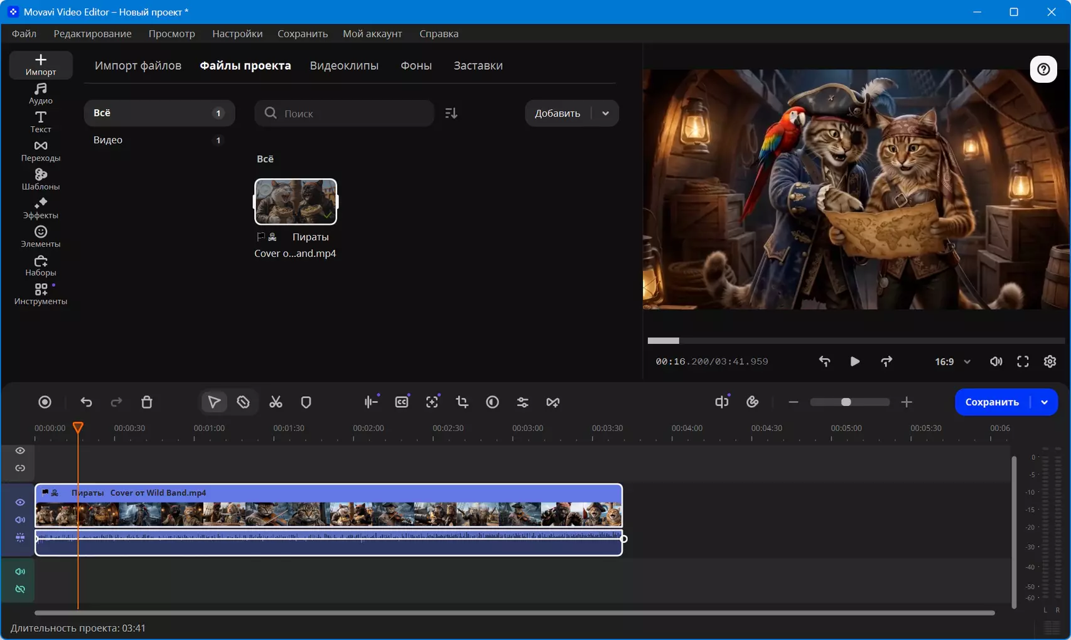The image size is (1071, 640).
Task: Hide the main video track eye icon
Action: point(20,503)
